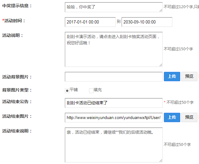Click the activity end time field 2030-09-10
The height and width of the screenshot is (164, 199).
pyautogui.click(x=147, y=22)
